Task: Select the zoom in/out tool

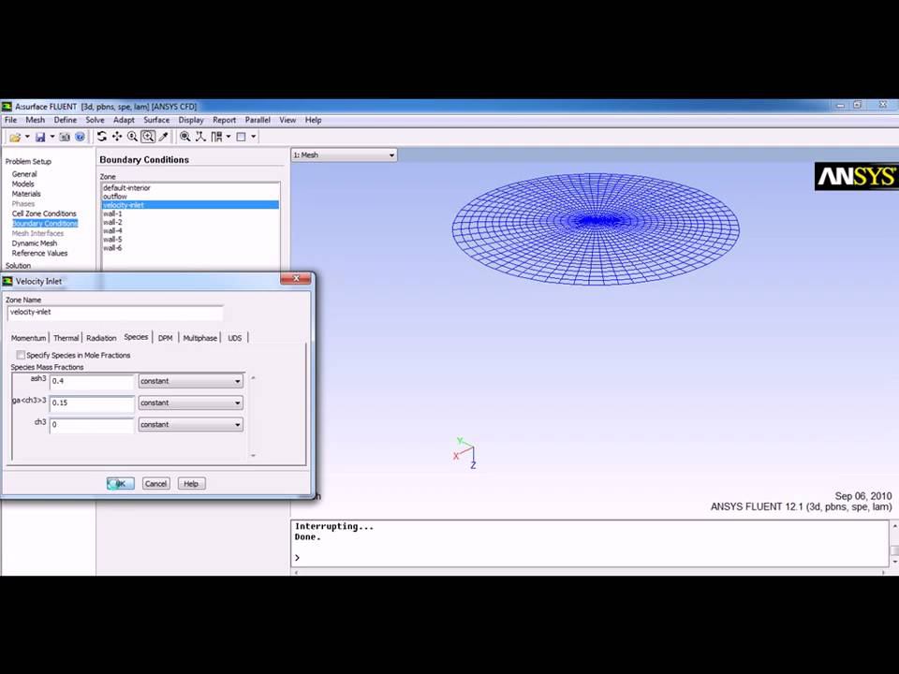Action: [132, 137]
